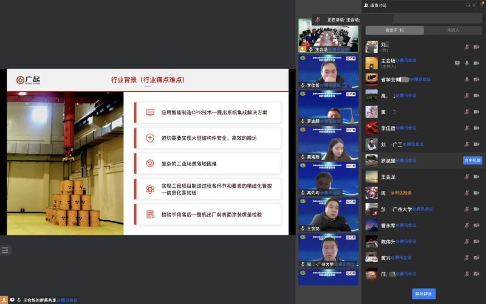Toggle 省学会 member microphone in list
Screen dimensions: 486x304
pos(467,79)
